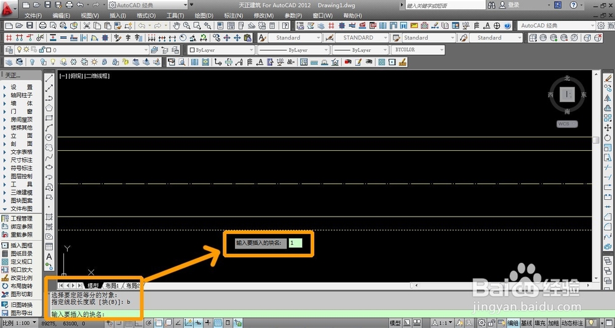The width and height of the screenshot is (615, 328).
Task: Toggle the 加粗 status bar button
Action: click(x=553, y=323)
